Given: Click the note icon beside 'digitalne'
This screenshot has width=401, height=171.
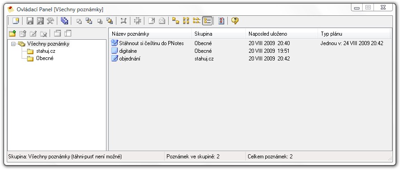Looking at the screenshot, I should pyautogui.click(x=114, y=51).
